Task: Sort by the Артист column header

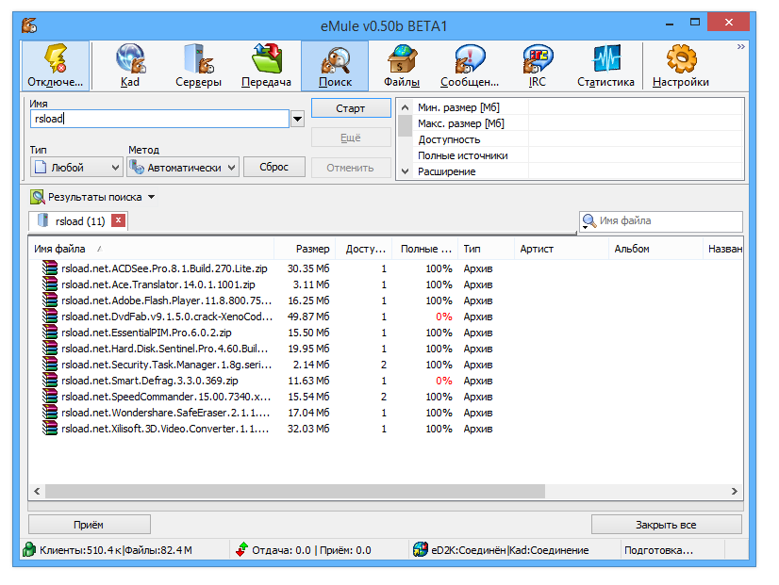Action: coord(561,249)
